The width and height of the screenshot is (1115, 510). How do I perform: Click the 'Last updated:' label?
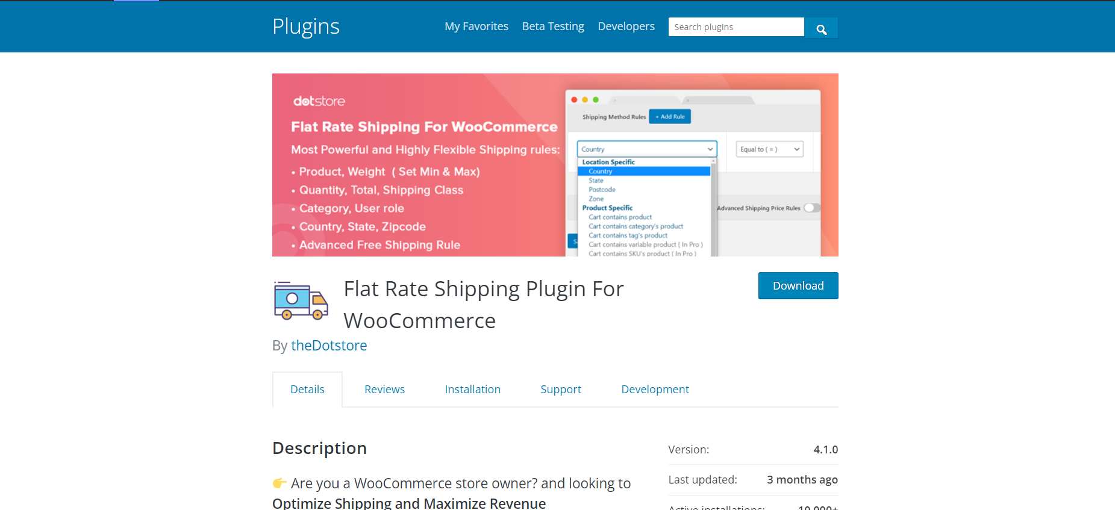pyautogui.click(x=702, y=480)
